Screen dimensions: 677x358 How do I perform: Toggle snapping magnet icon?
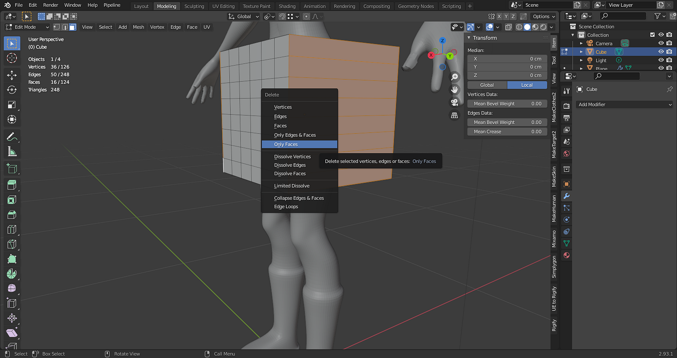[x=282, y=16]
